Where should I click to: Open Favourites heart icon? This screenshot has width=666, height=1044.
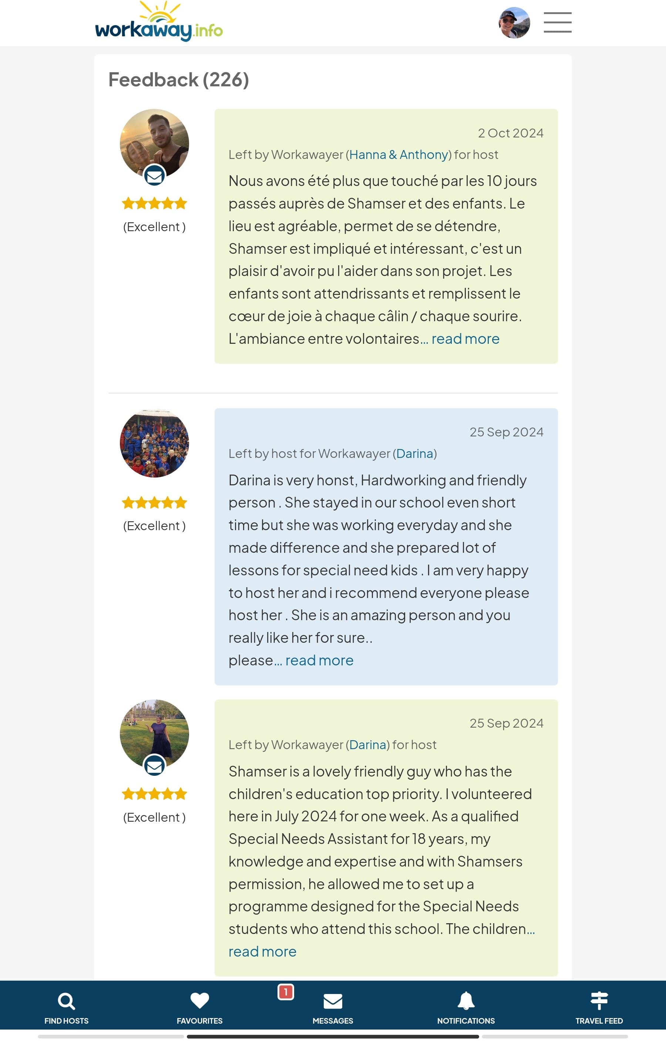[200, 1001]
